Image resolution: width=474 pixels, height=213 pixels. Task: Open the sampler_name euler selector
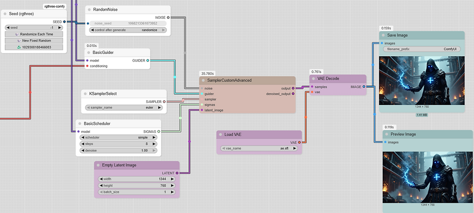(x=124, y=107)
